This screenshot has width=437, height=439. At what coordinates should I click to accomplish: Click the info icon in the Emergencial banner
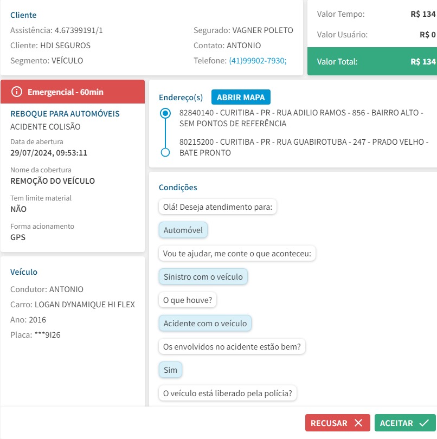pyautogui.click(x=16, y=92)
